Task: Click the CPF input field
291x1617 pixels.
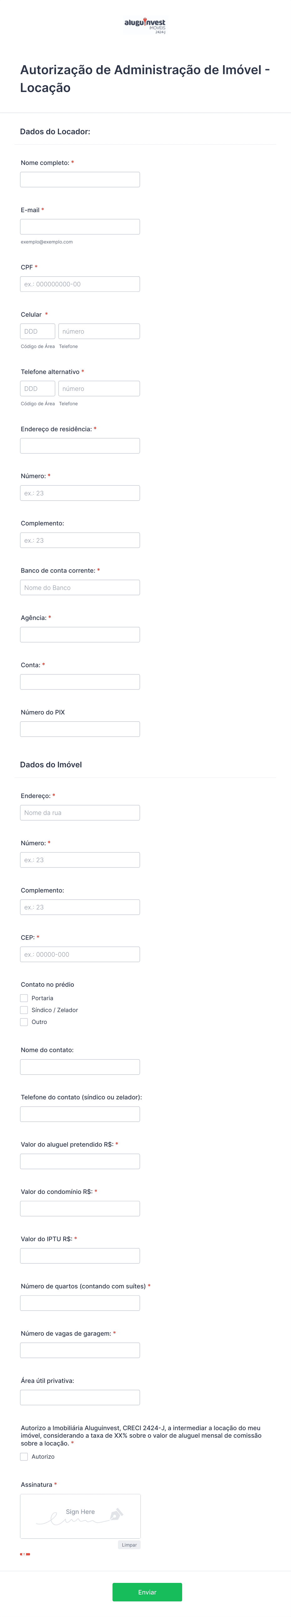Action: [80, 284]
